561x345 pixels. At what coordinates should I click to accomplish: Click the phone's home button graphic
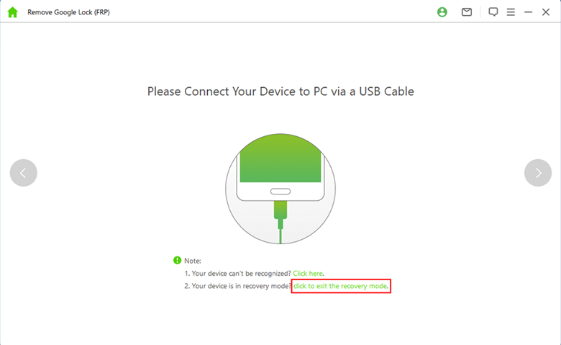(x=280, y=192)
